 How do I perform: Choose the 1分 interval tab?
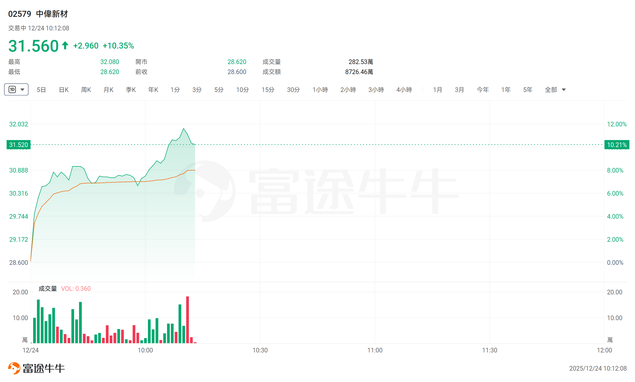pos(175,90)
